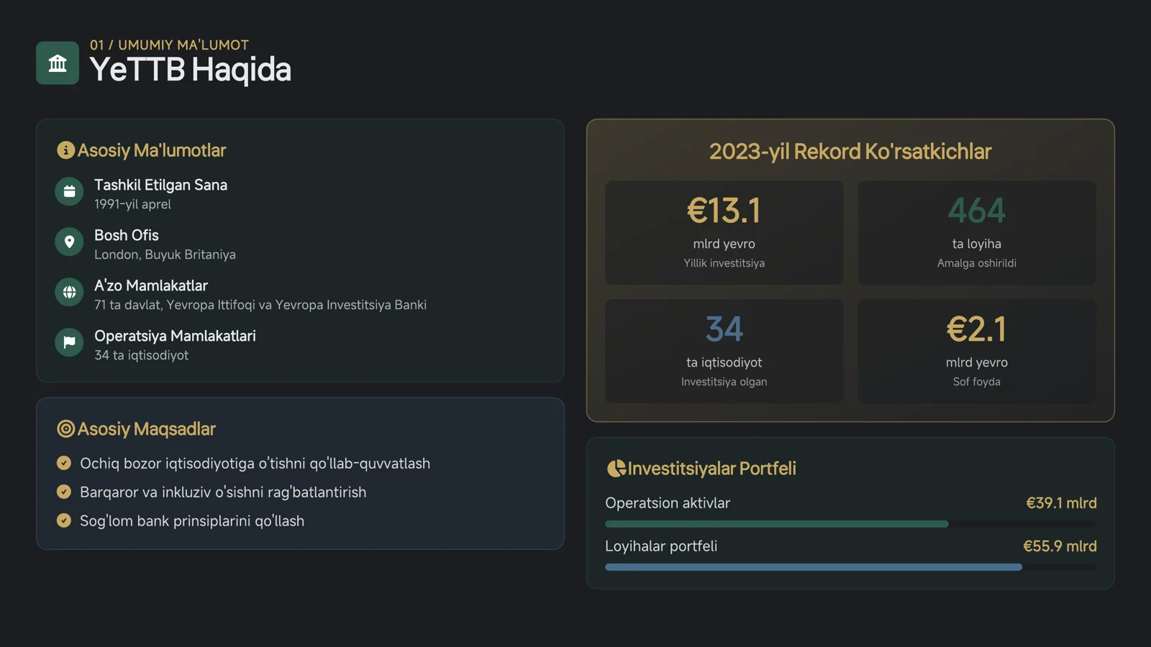Select the 34 ta iqtisodiyot card
The height and width of the screenshot is (647, 1151).
click(x=724, y=351)
